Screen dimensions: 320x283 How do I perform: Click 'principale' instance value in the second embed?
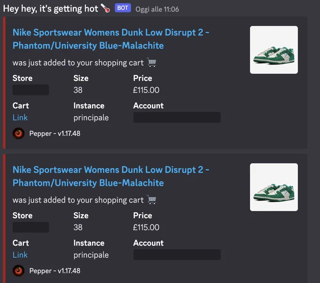[x=91, y=255]
